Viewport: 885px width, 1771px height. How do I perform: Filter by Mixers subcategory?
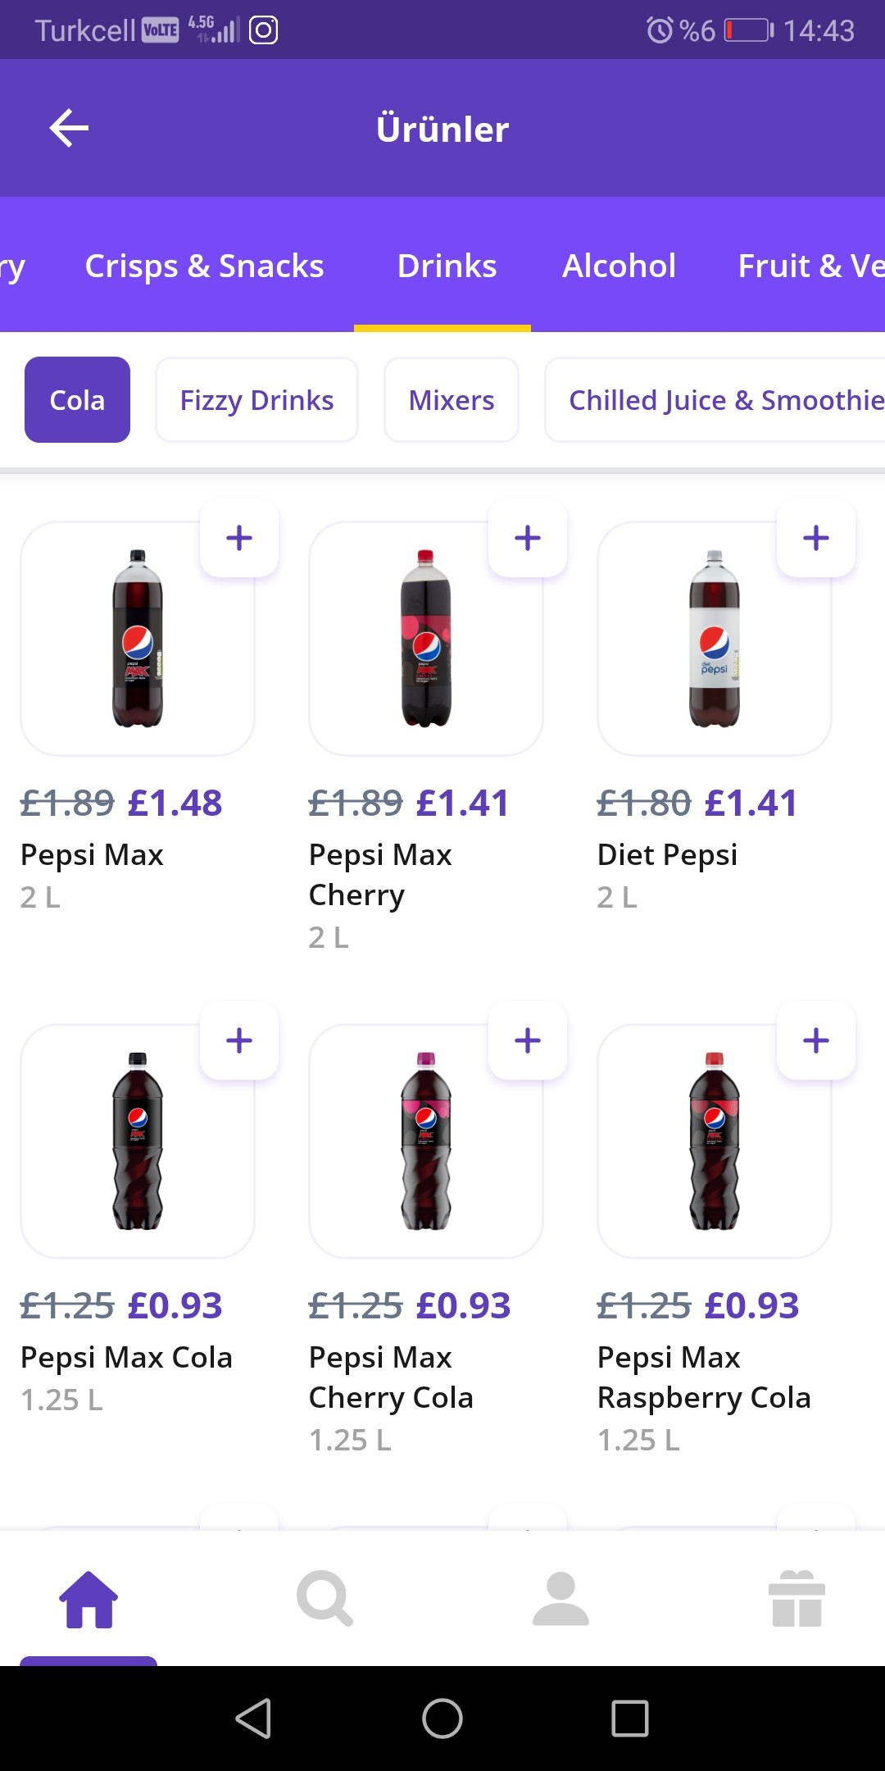coord(452,400)
